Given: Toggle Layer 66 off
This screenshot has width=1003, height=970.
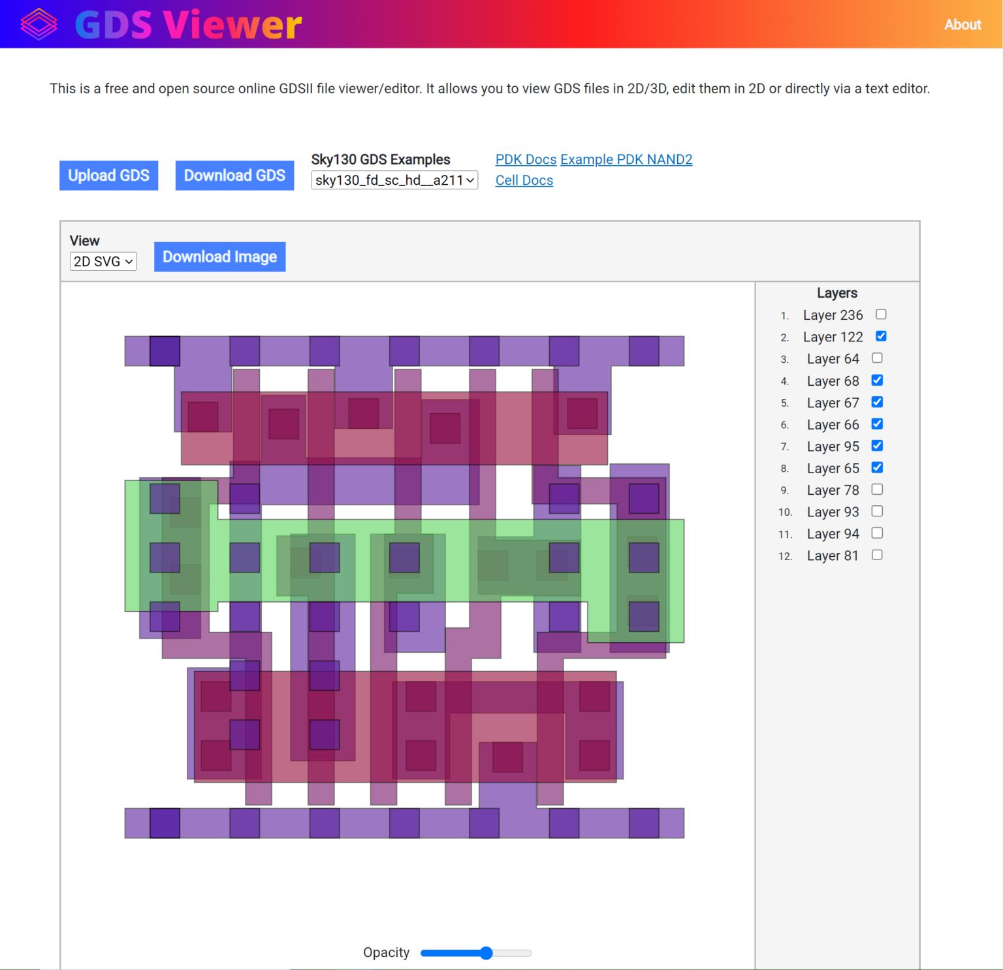Looking at the screenshot, I should (x=877, y=424).
